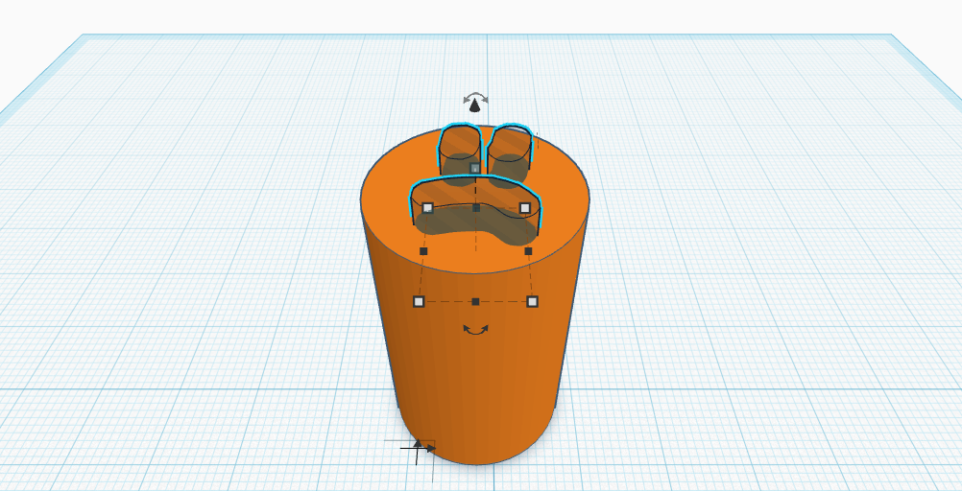The image size is (962, 491).
Task: Click the left black mid-edge handle
Action: click(x=423, y=251)
